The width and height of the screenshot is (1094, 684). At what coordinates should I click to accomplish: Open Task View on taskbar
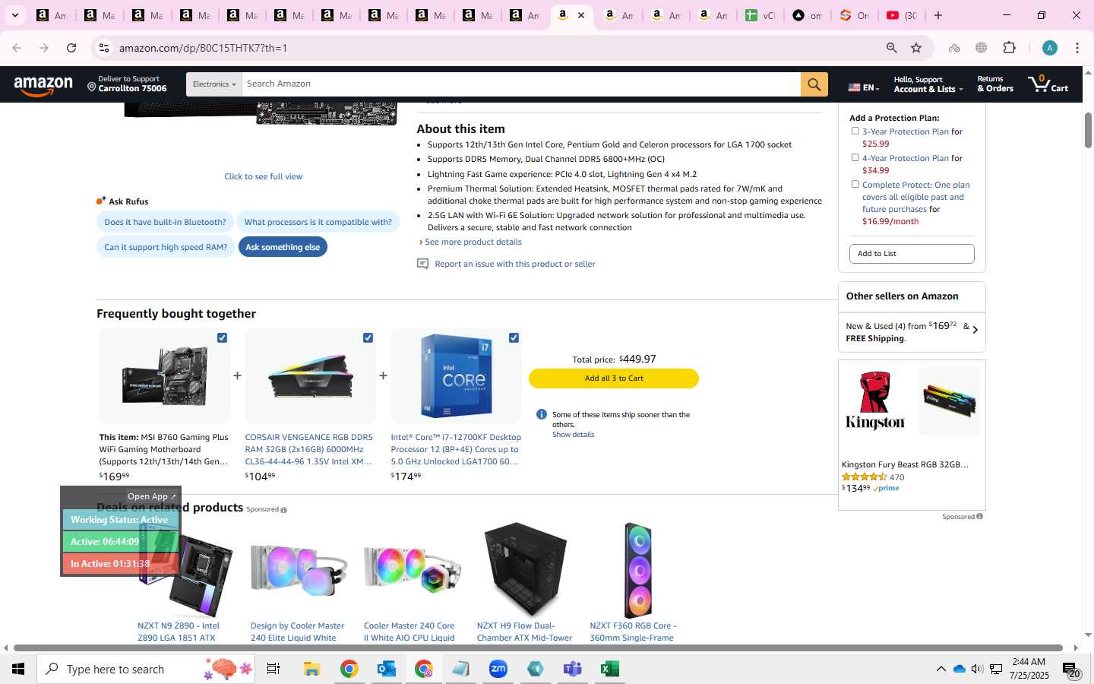273,669
